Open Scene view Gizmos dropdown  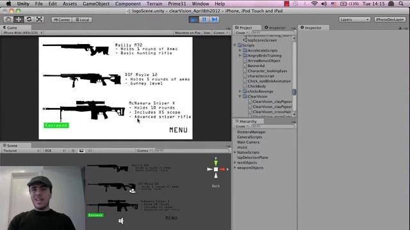pos(144,151)
